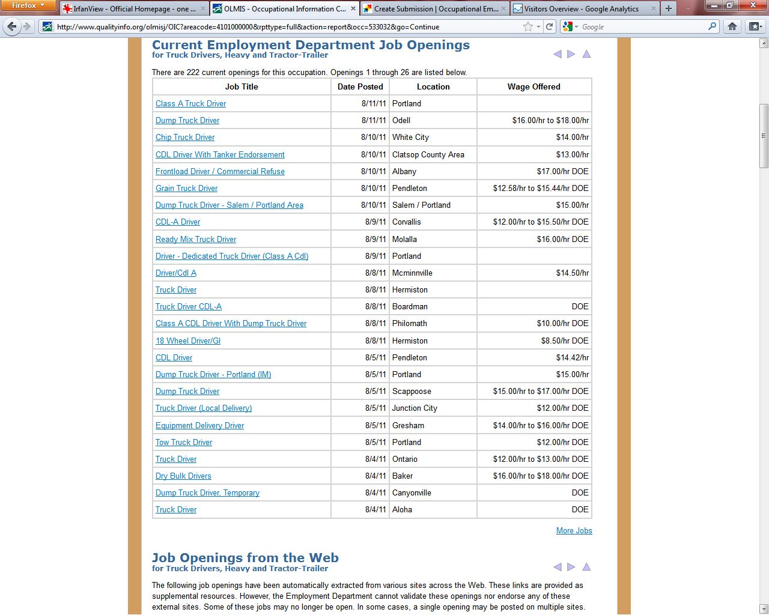The width and height of the screenshot is (769, 615).
Task: Open the 18 Wheel Driver/Gl link
Action: pyautogui.click(x=188, y=341)
